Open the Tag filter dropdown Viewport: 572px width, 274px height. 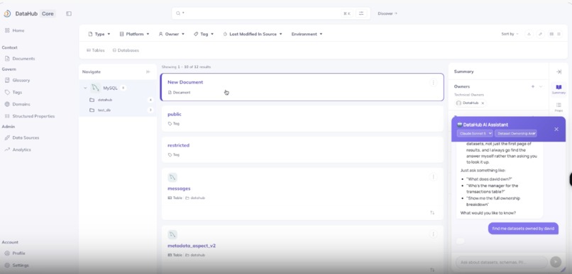[204, 34]
